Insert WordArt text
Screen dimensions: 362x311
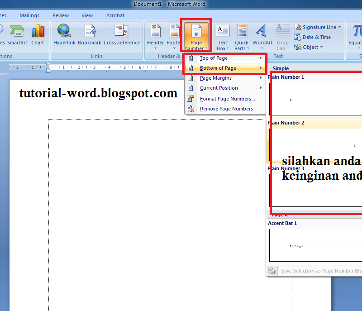tap(262, 37)
